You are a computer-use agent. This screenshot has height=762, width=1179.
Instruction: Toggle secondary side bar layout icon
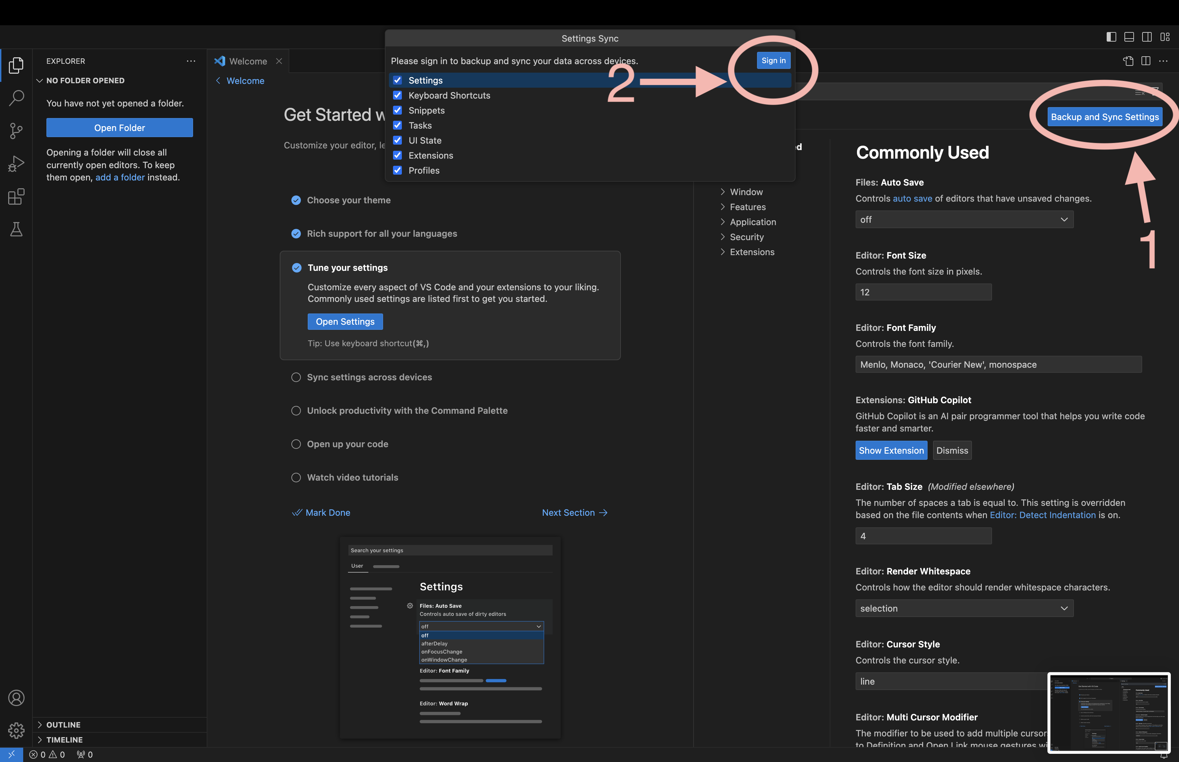pos(1147,37)
